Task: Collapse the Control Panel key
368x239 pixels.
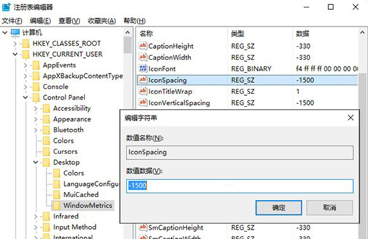Action: 25,98
